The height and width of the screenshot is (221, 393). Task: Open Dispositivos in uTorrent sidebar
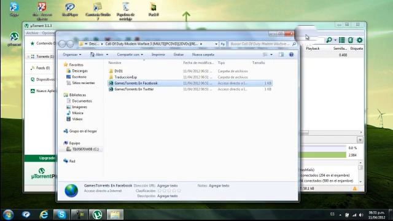[42, 79]
